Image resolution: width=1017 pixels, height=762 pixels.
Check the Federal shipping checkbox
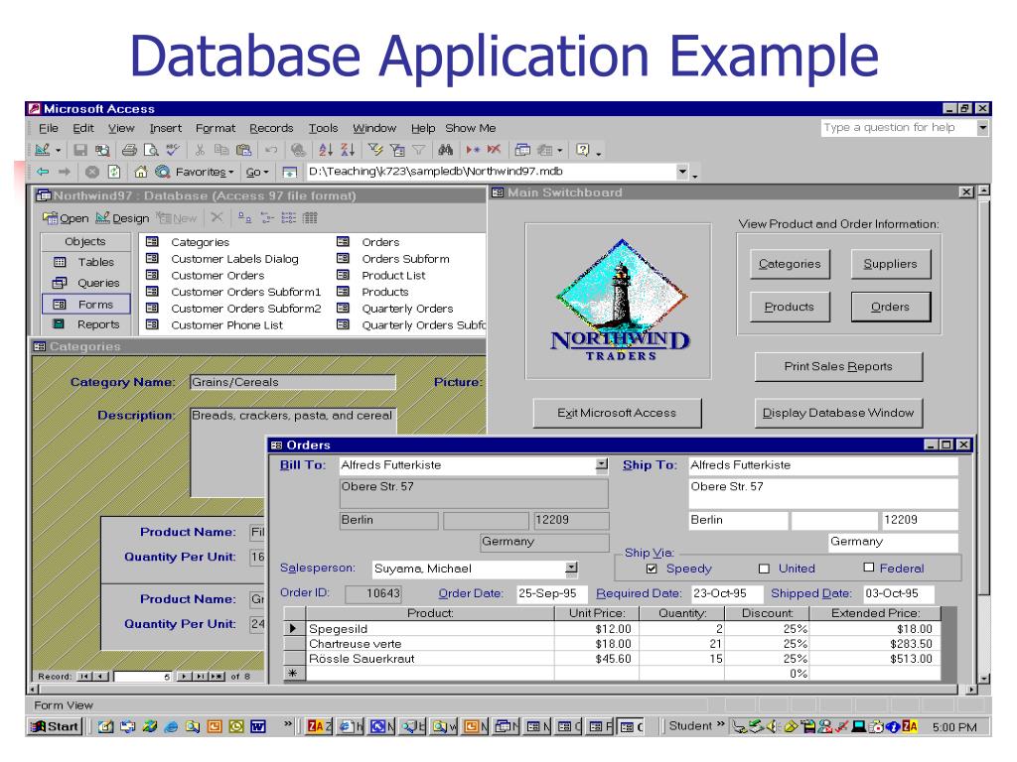[x=868, y=569]
